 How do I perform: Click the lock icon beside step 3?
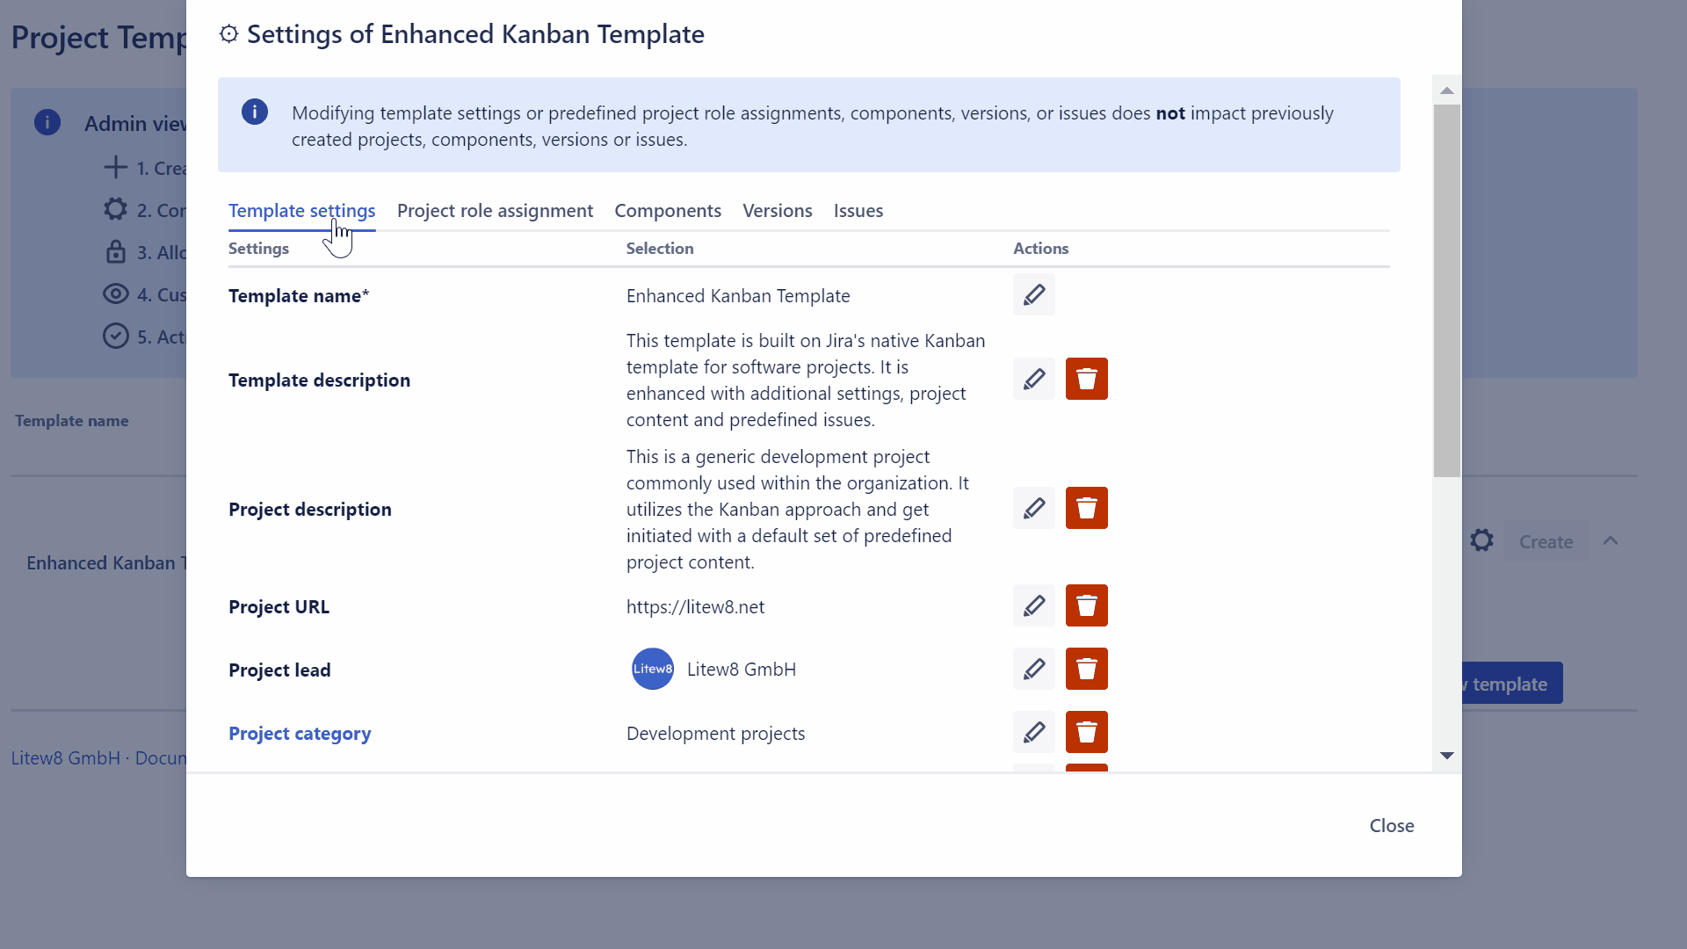(117, 251)
